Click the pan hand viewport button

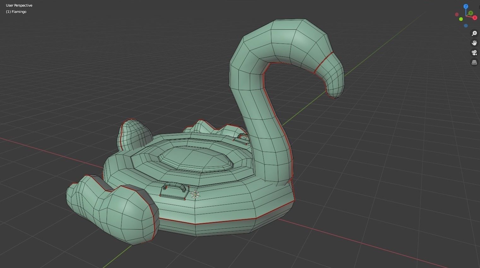(x=474, y=43)
